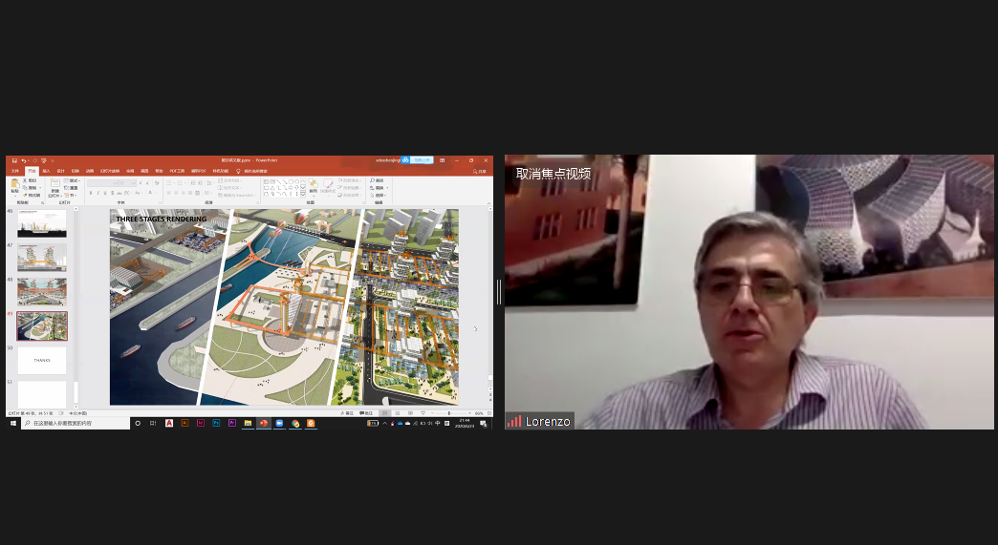Open Photoshop from the Windows taskbar
Screen dimensions: 998x545
click(x=216, y=423)
